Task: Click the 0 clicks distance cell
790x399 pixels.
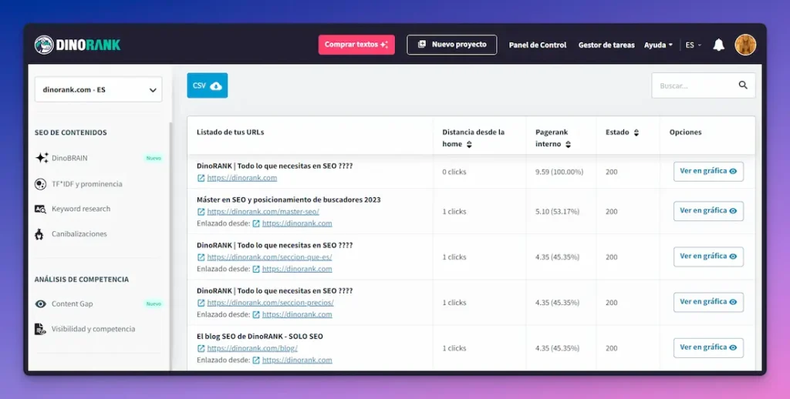Action: (x=454, y=172)
